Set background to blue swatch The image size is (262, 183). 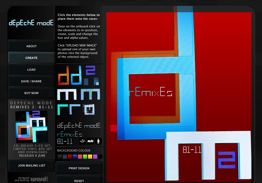coord(75,156)
